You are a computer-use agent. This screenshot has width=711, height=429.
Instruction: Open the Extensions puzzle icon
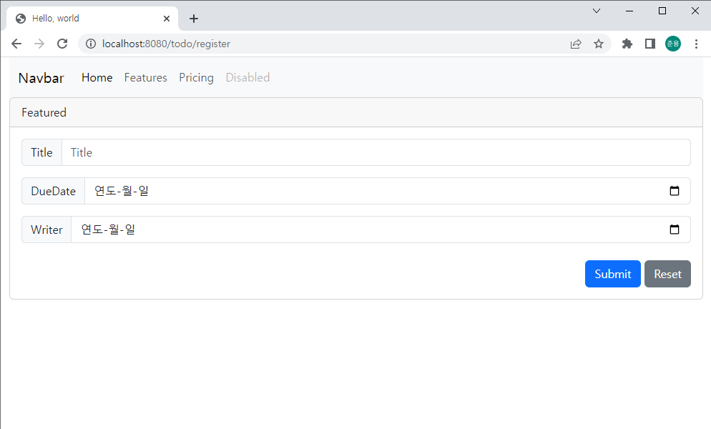click(x=627, y=44)
